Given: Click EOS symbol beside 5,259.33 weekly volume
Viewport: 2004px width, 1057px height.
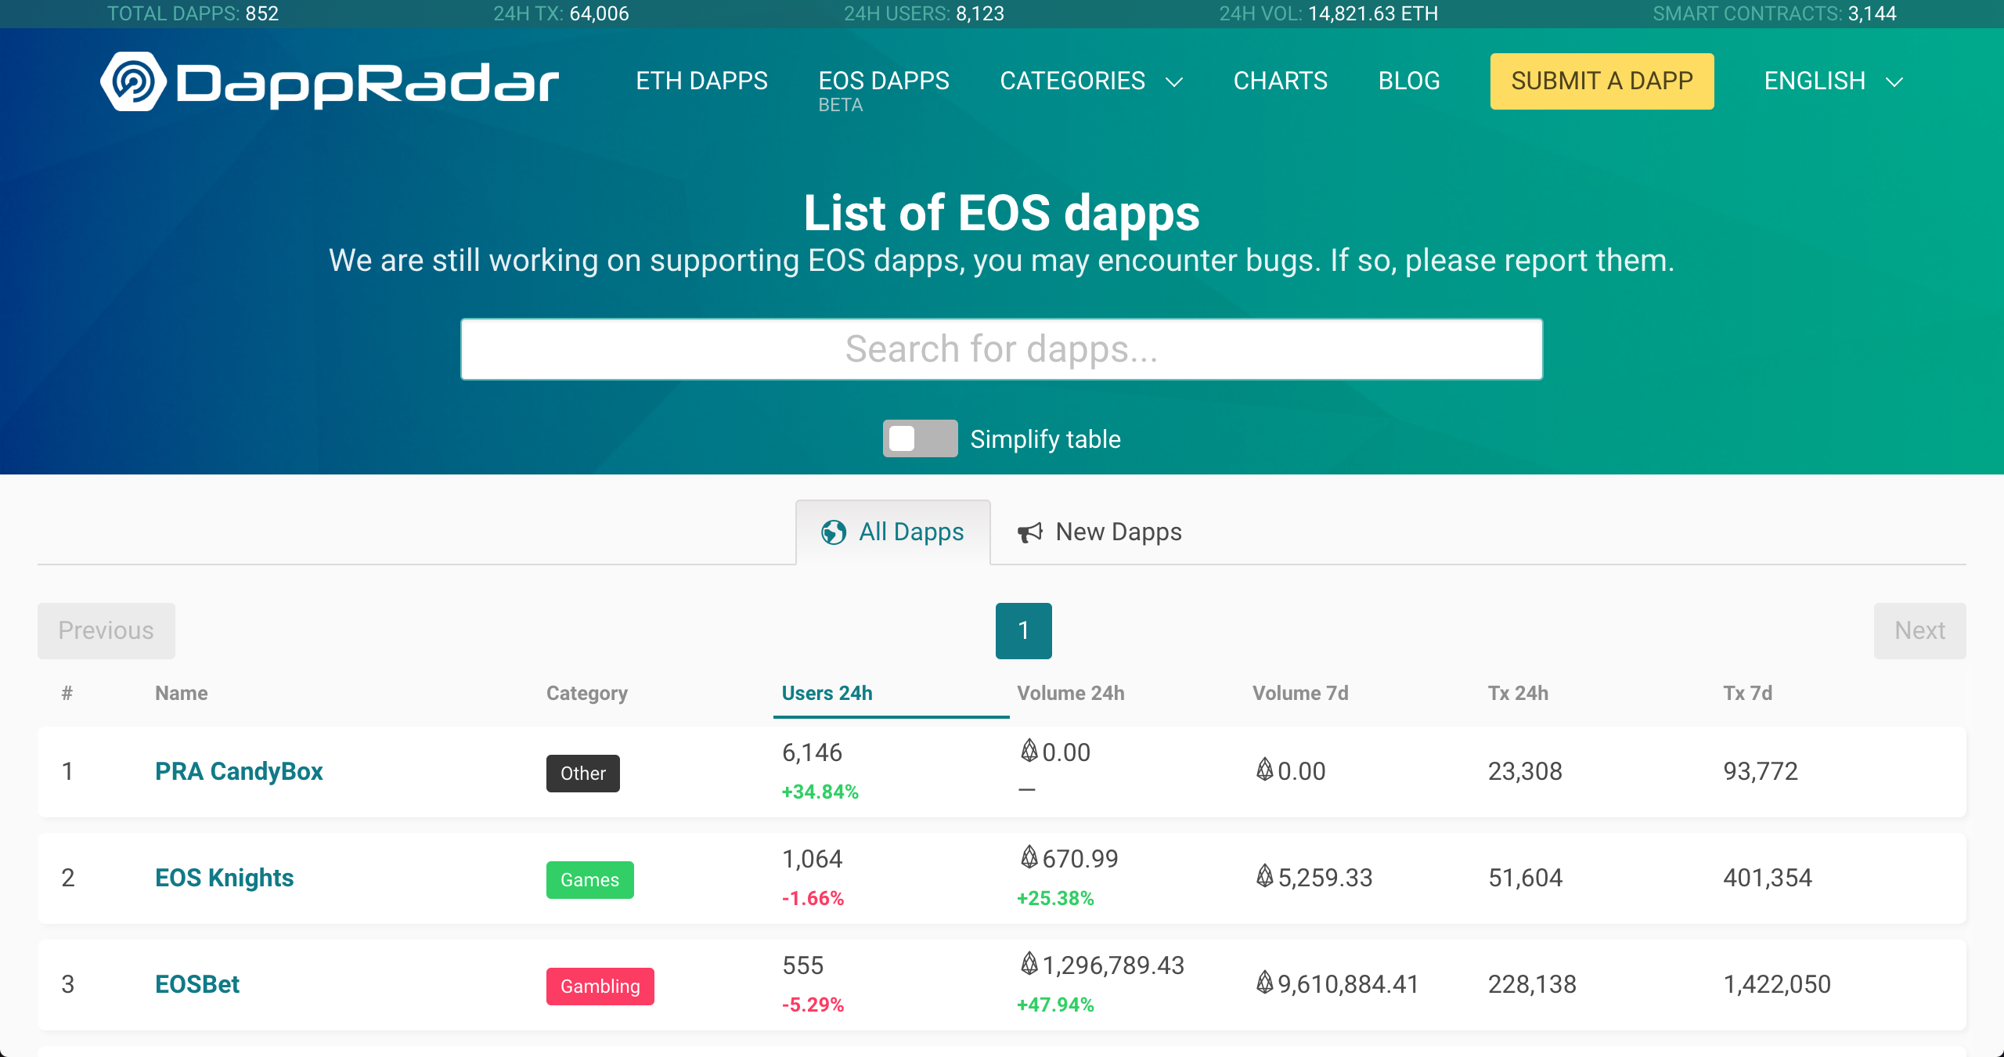Looking at the screenshot, I should tap(1265, 876).
